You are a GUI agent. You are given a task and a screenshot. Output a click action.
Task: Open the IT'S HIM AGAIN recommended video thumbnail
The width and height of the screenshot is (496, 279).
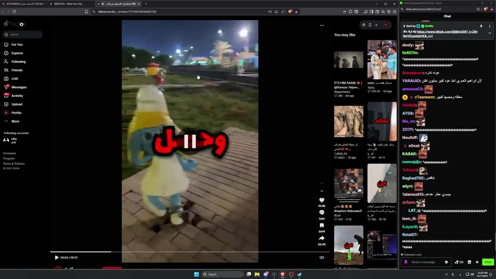[x=349, y=60]
